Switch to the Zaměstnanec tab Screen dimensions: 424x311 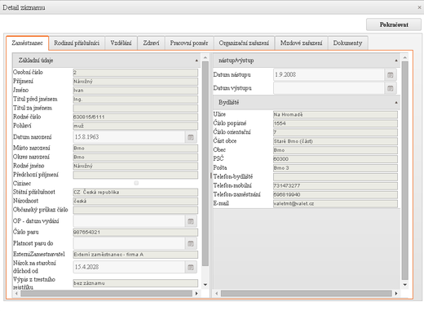[x=27, y=43]
